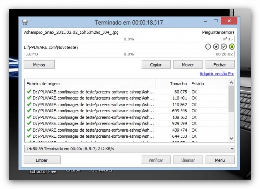Open the log dropdown showing 14:50:39 Terminado
The height and width of the screenshot is (189, 260).
(x=130, y=149)
